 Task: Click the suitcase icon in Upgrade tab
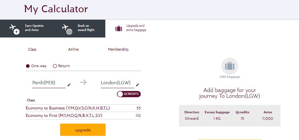(119, 29)
